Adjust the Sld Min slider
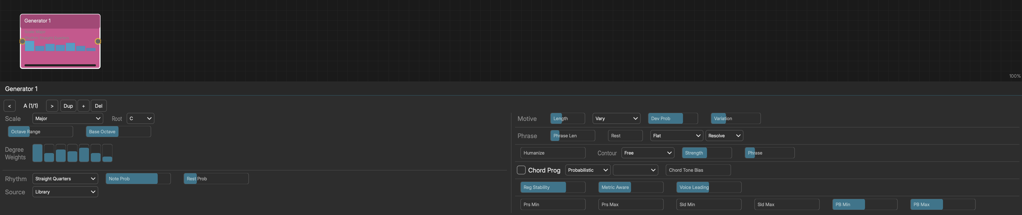This screenshot has height=215, width=1022. 709,204
